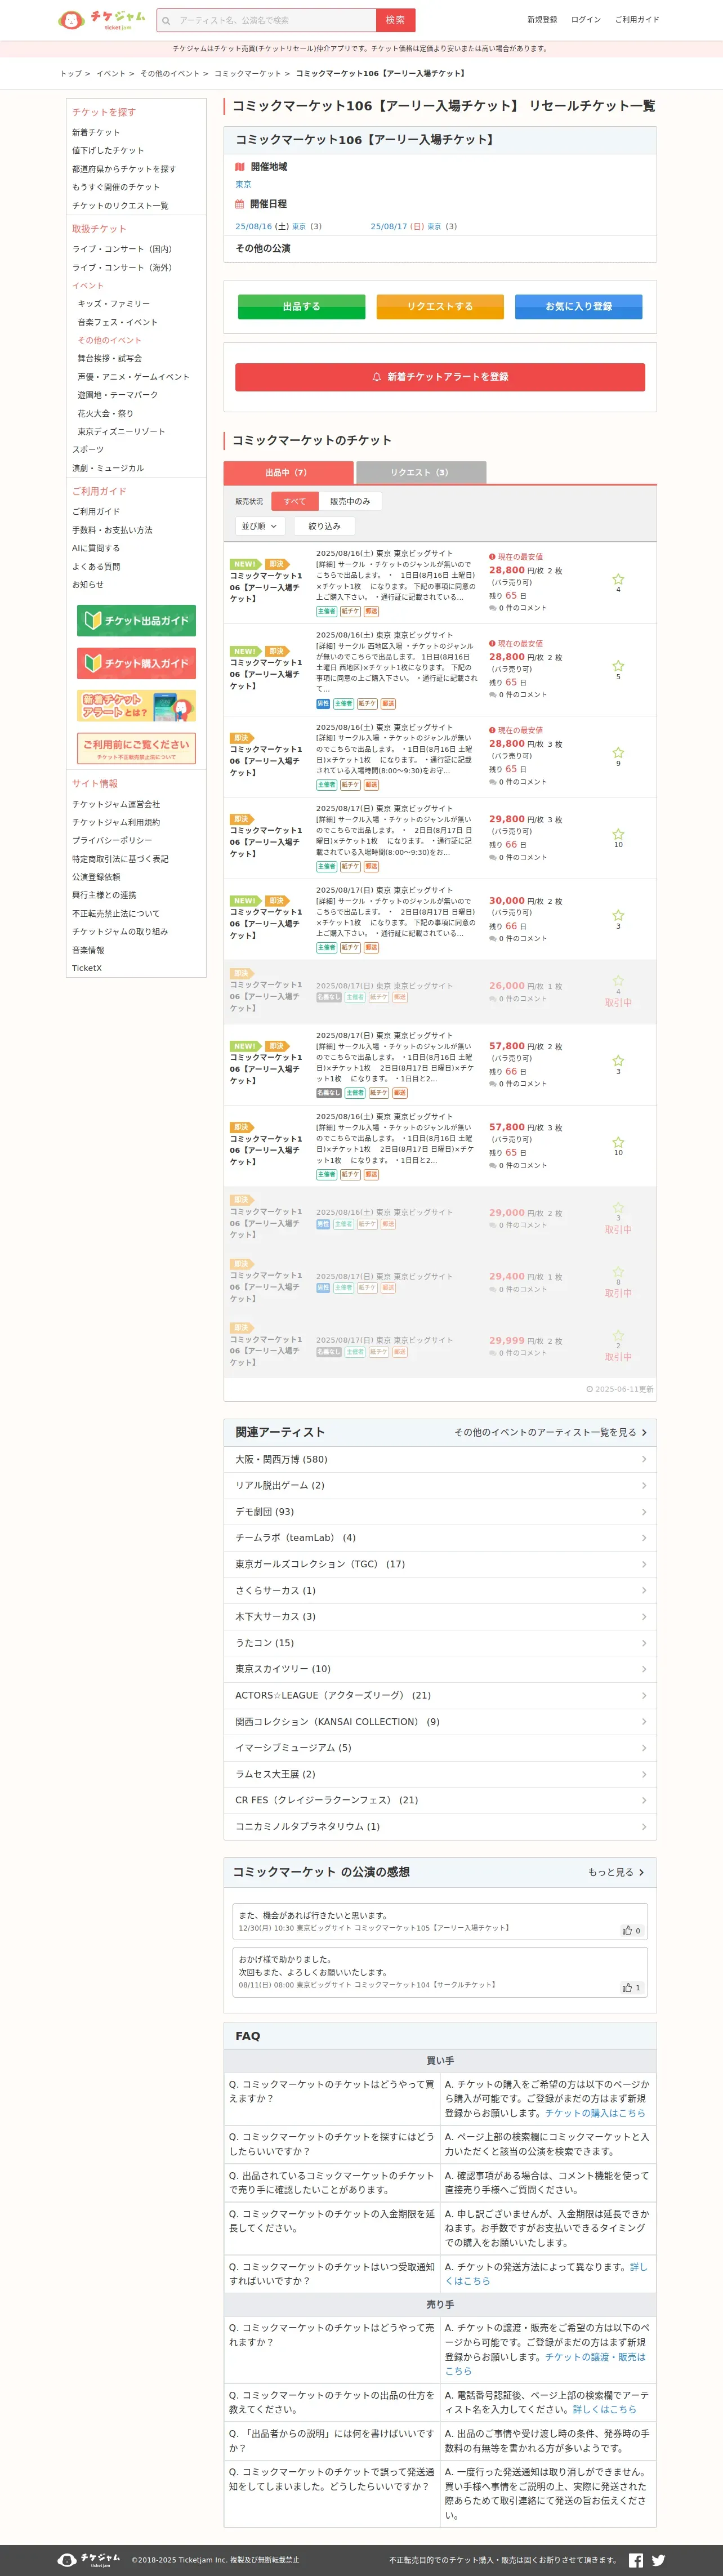Click the green 出品する button

point(301,306)
